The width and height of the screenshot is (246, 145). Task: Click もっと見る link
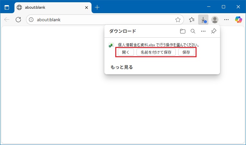coord(122,67)
